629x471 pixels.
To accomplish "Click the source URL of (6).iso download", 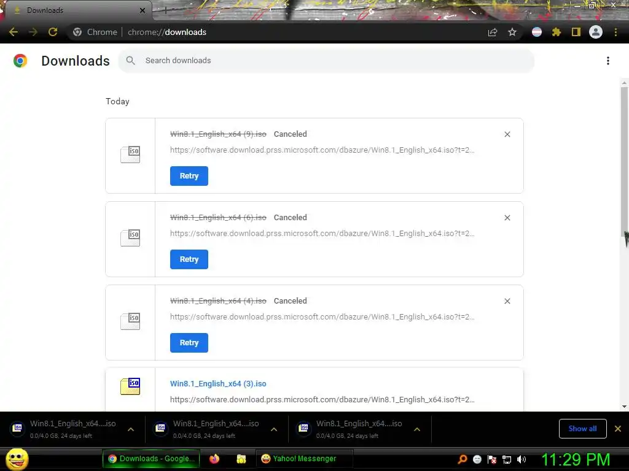I will click(x=322, y=234).
